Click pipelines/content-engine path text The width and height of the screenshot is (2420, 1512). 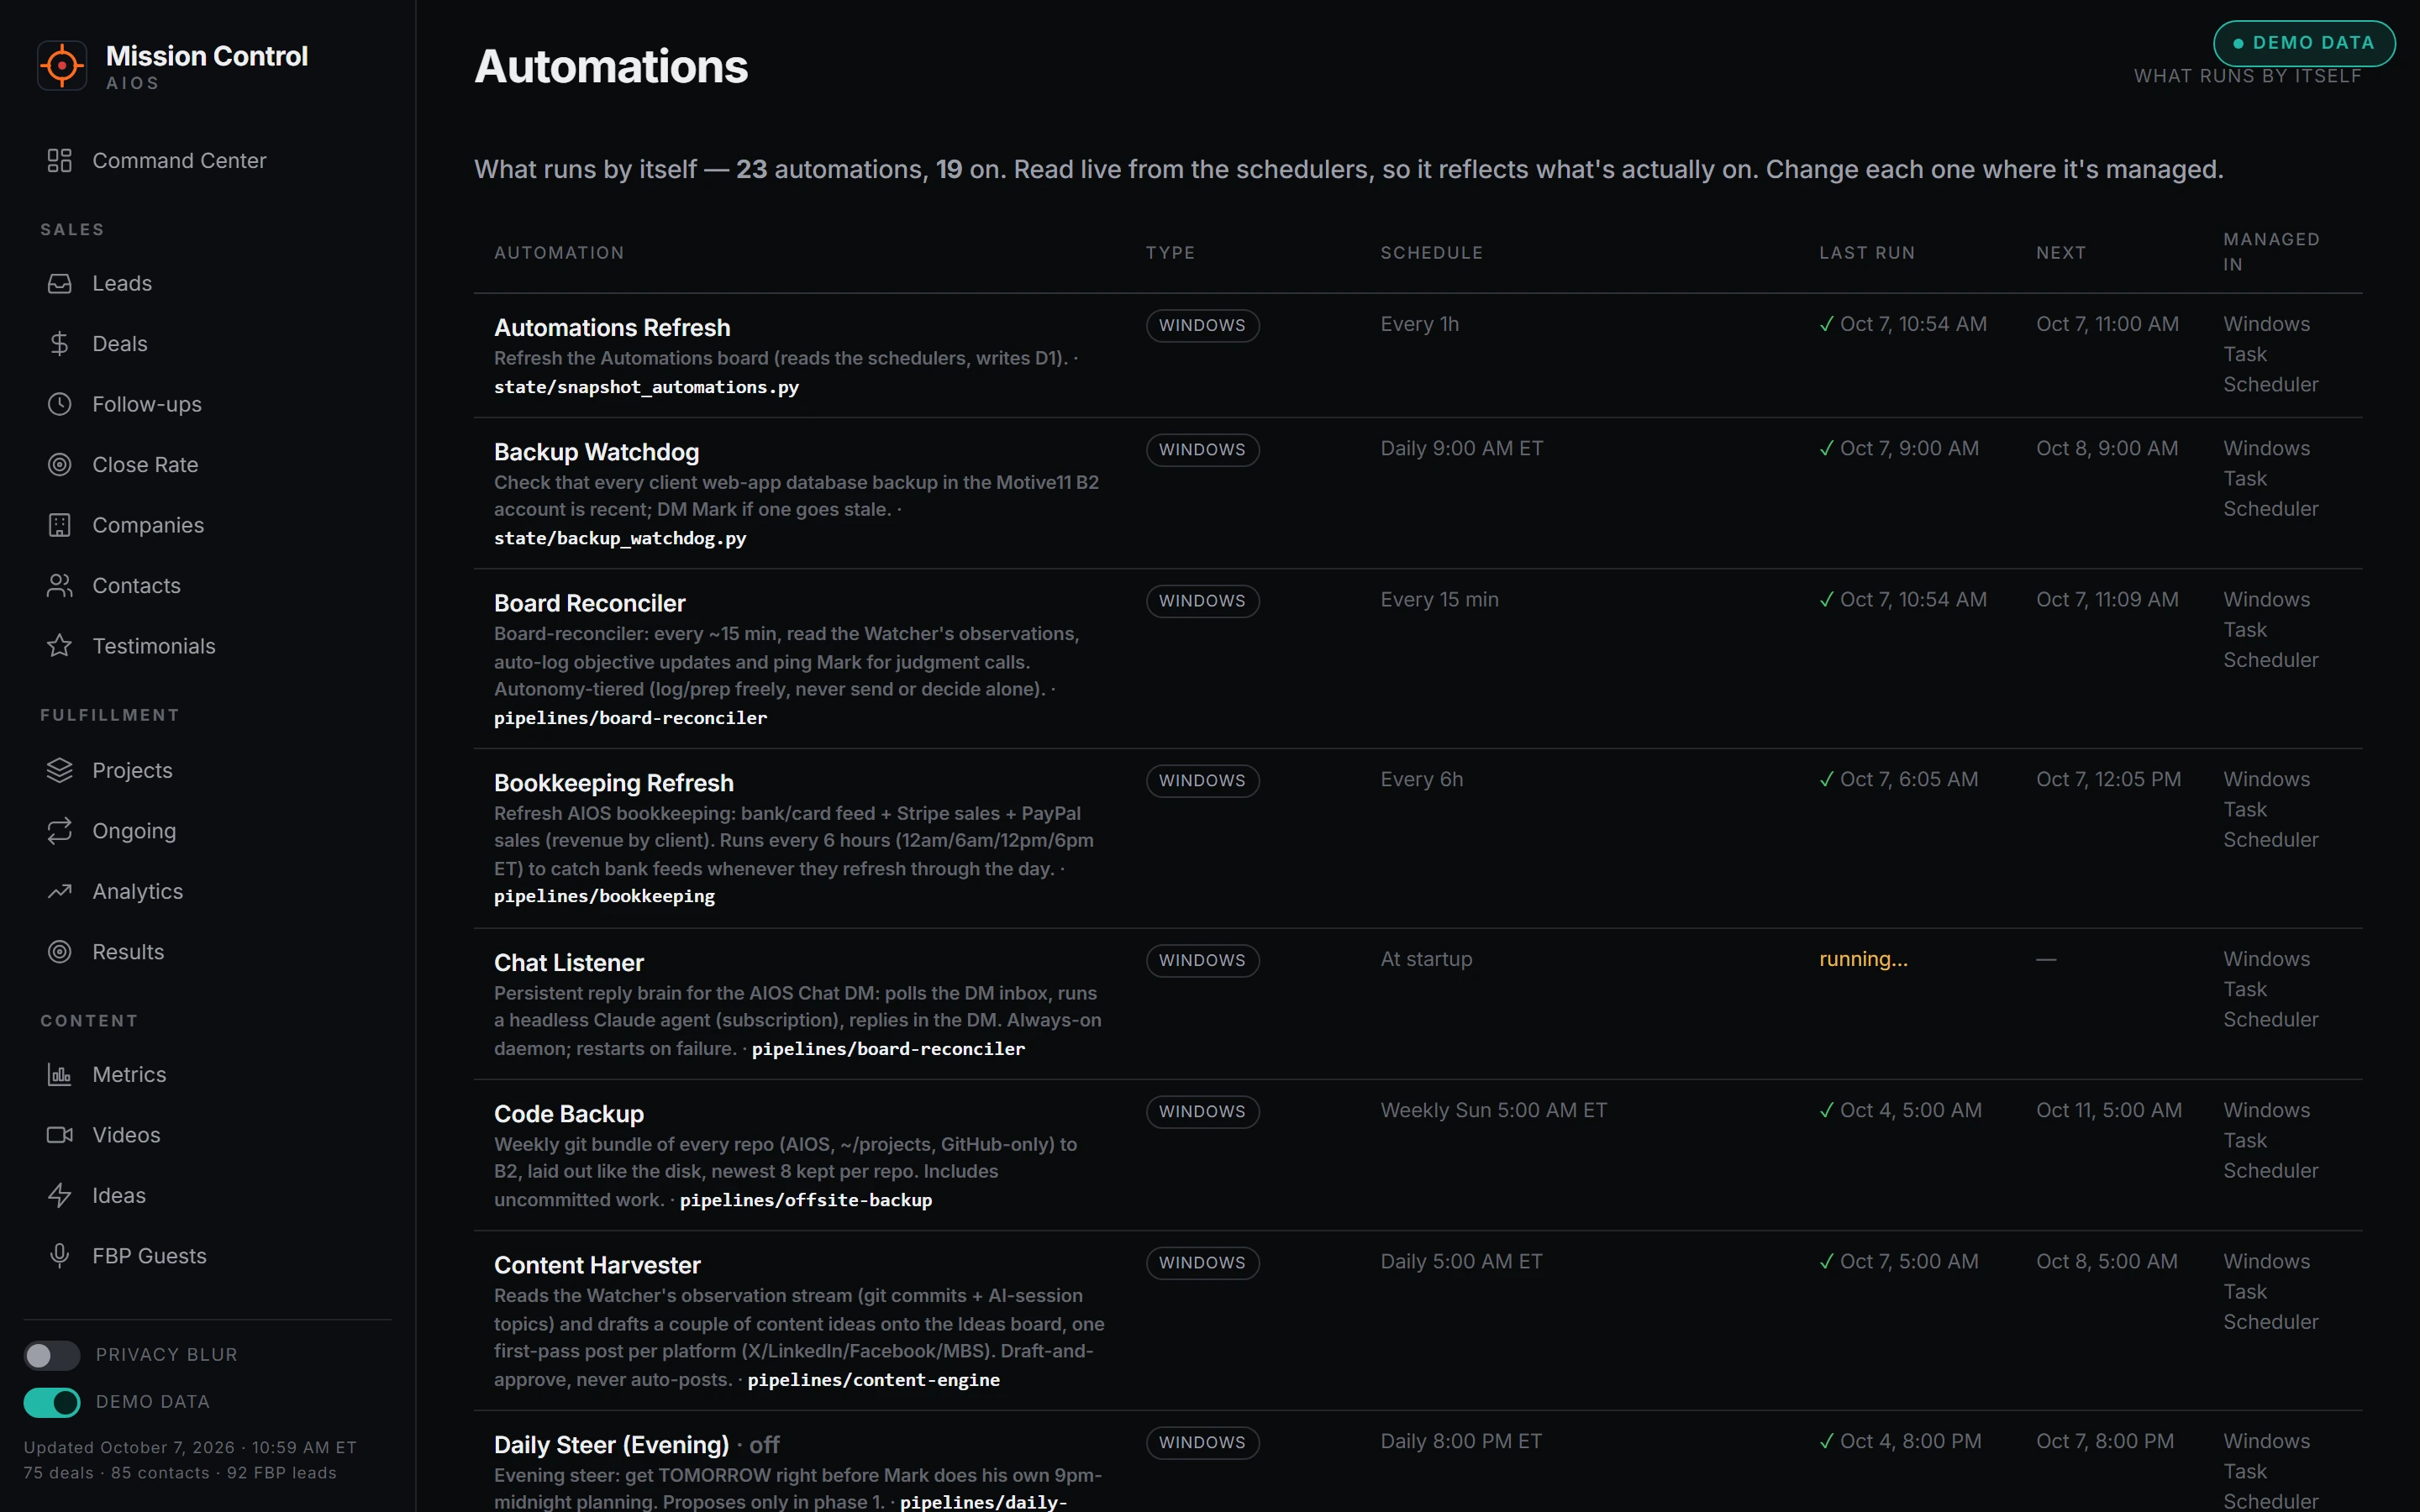(x=874, y=1380)
